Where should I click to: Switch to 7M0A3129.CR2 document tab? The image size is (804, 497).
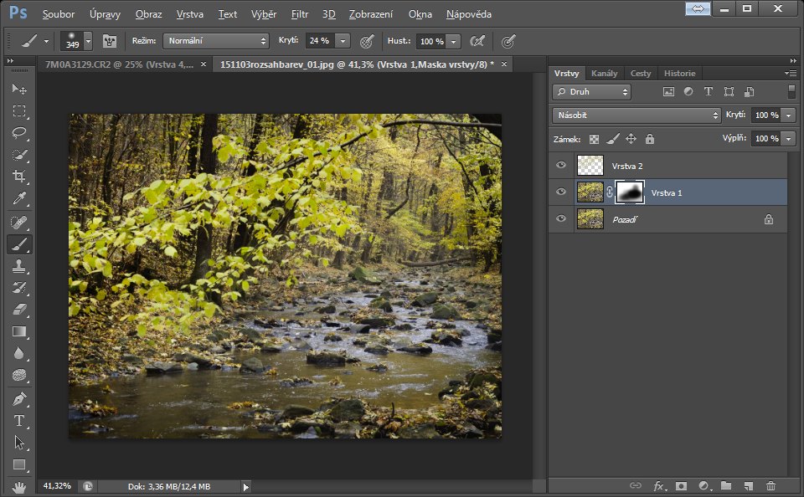[118, 64]
